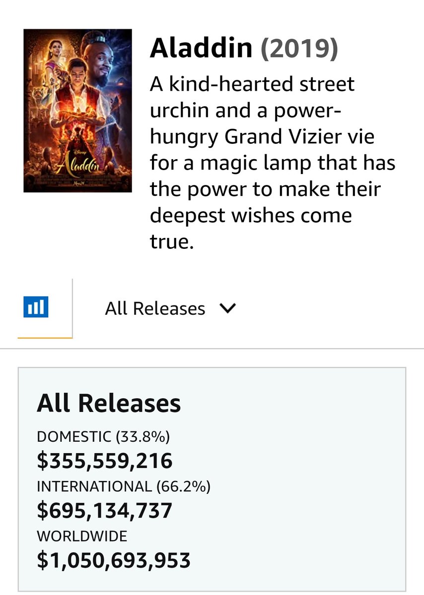This screenshot has height=595, width=424.
Task: Click the INTERNATIONAL (66.2%) label
Action: pos(124,486)
